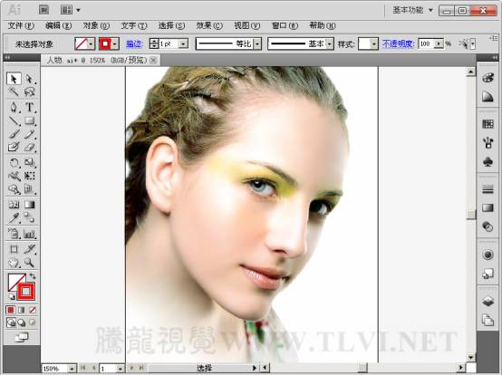Select the Free Transform tool

pos(29,176)
